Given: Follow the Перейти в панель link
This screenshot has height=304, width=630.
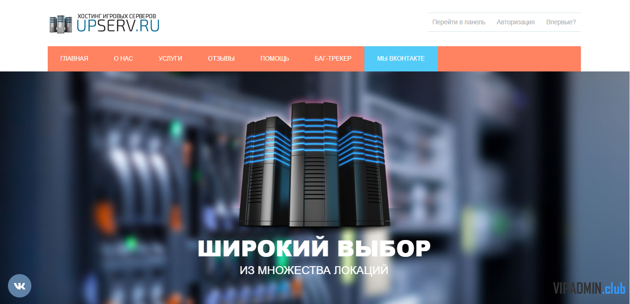Looking at the screenshot, I should tap(459, 22).
